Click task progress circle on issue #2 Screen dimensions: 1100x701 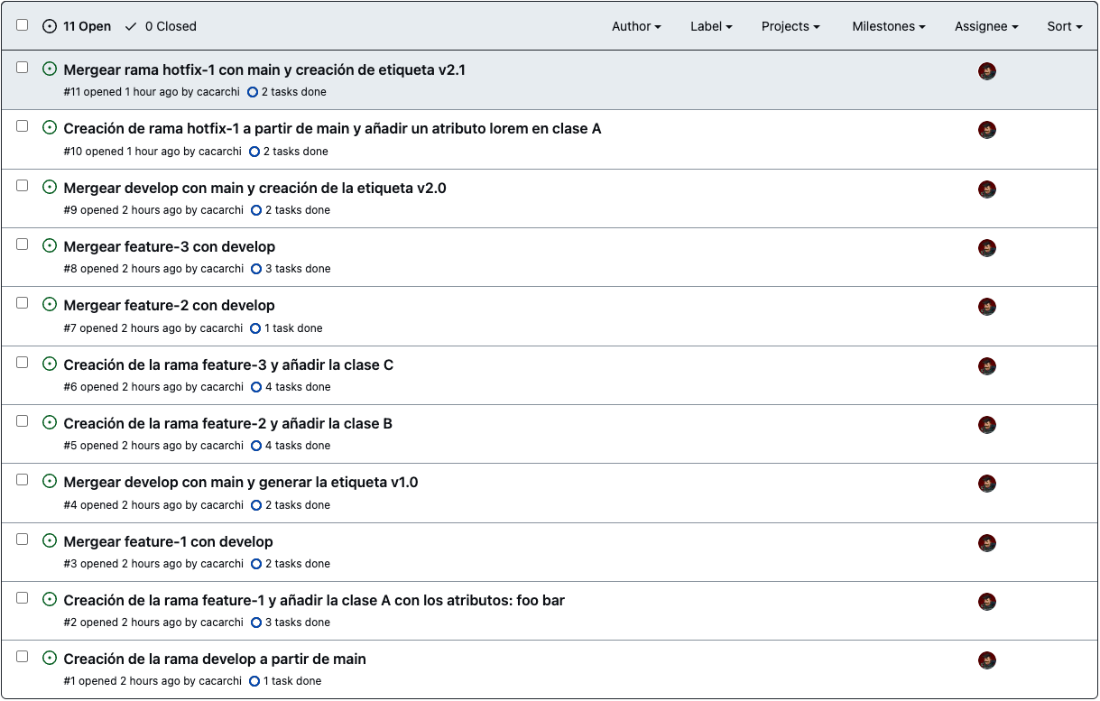click(x=256, y=623)
